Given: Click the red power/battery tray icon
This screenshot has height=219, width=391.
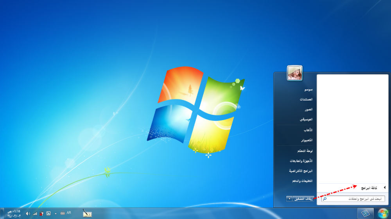Looking at the screenshot, I should point(41,214).
